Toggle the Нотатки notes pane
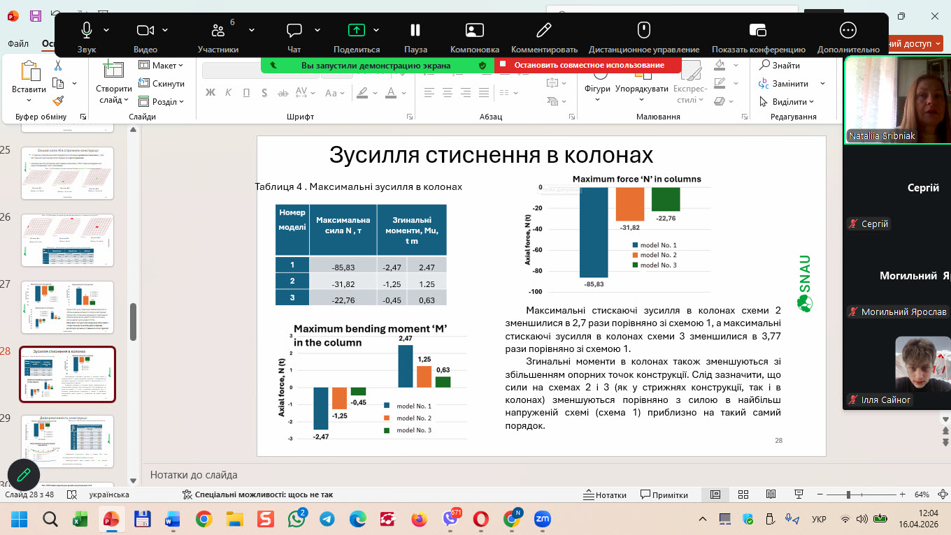Image resolution: width=951 pixels, height=535 pixels. pyautogui.click(x=605, y=494)
